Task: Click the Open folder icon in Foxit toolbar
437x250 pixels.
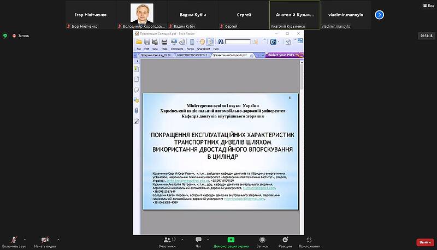Action: (139, 41)
